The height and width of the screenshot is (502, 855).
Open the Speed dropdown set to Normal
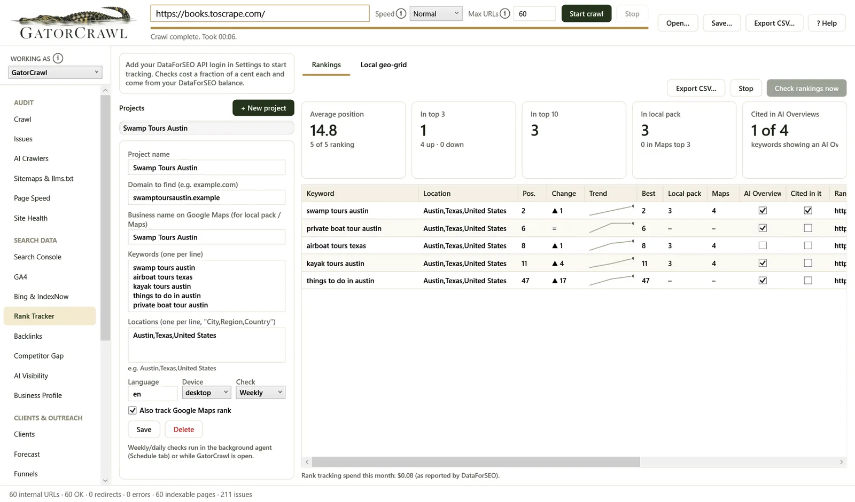click(436, 14)
